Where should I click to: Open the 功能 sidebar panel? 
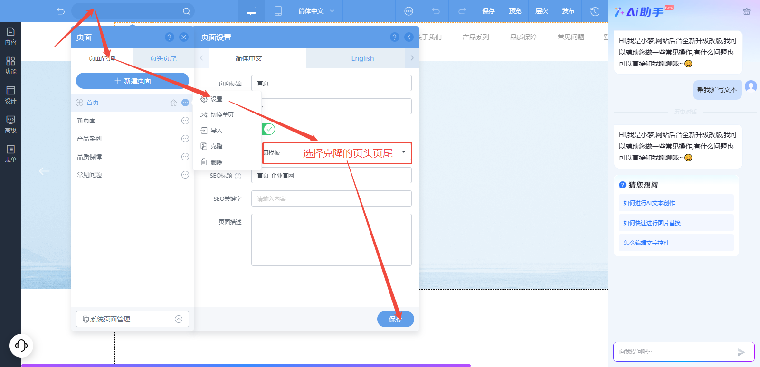pyautogui.click(x=10, y=66)
